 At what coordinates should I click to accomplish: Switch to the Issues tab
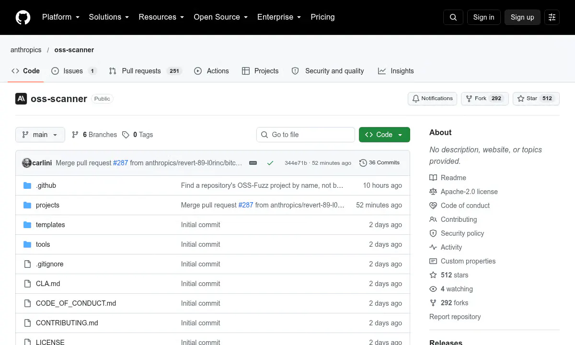coord(74,71)
